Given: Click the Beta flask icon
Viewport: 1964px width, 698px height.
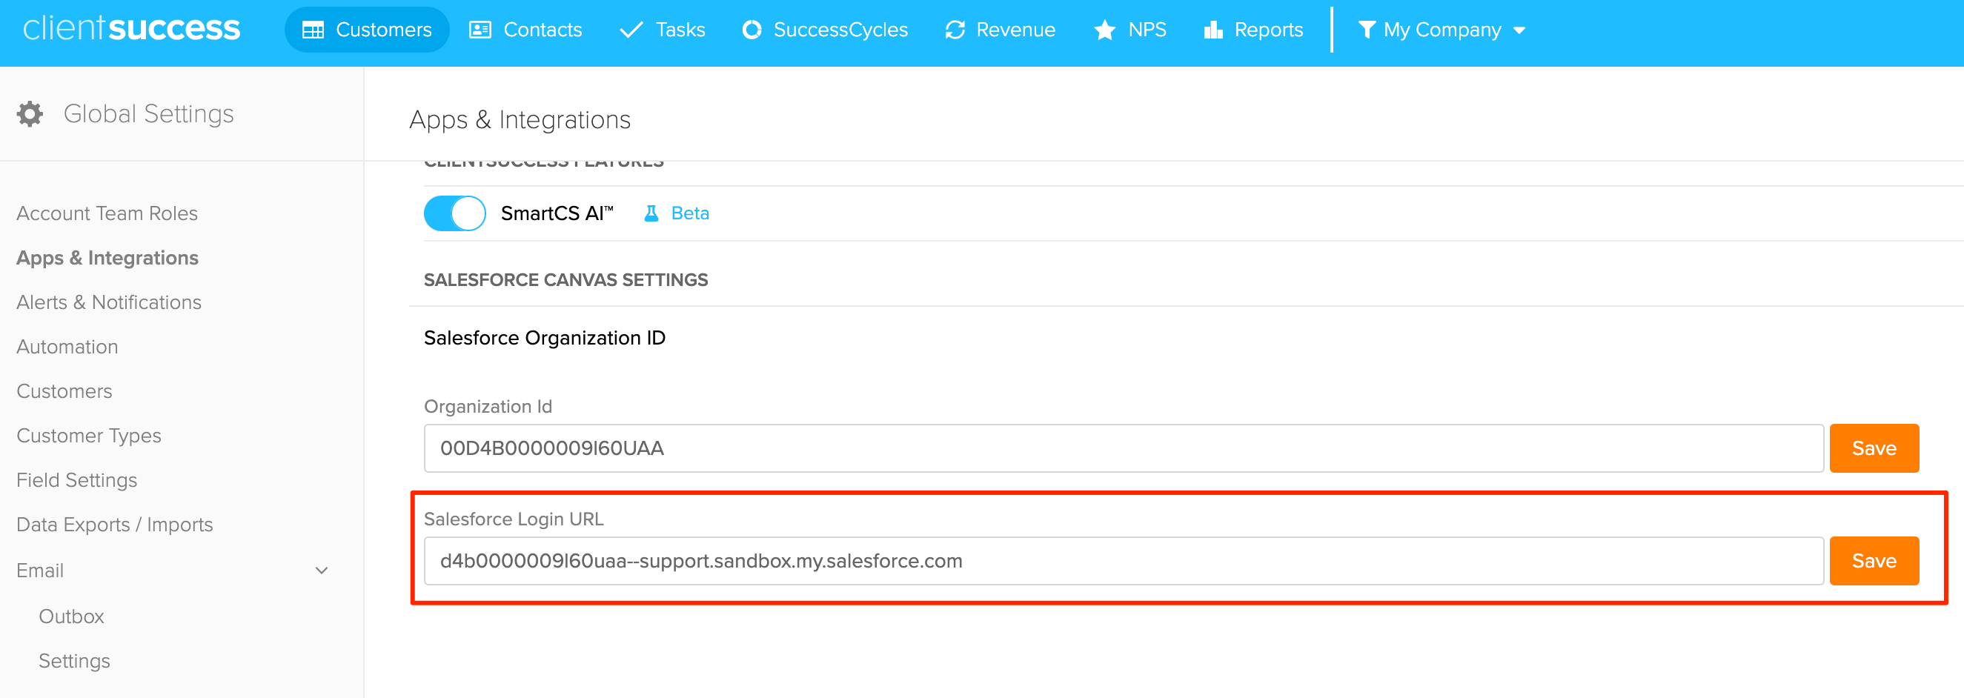Looking at the screenshot, I should pos(651,213).
